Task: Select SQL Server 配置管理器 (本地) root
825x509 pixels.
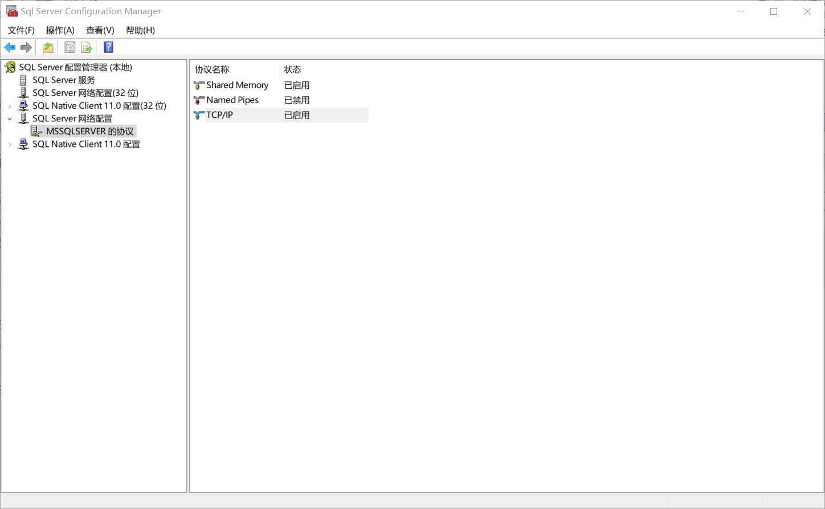Action: coord(76,67)
